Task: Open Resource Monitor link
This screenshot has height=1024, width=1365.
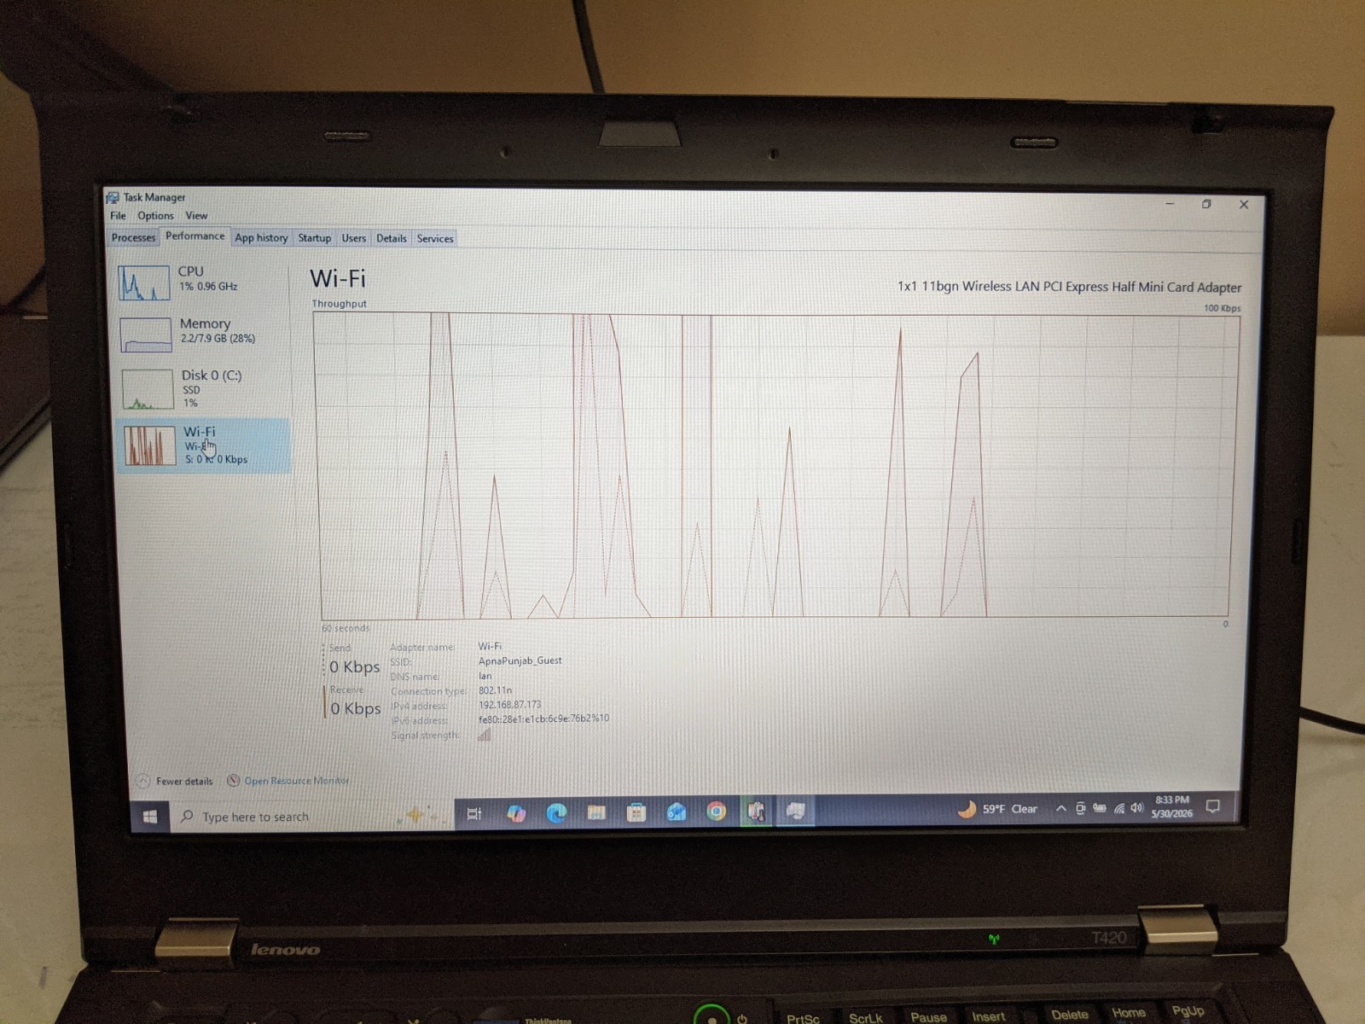Action: (288, 781)
